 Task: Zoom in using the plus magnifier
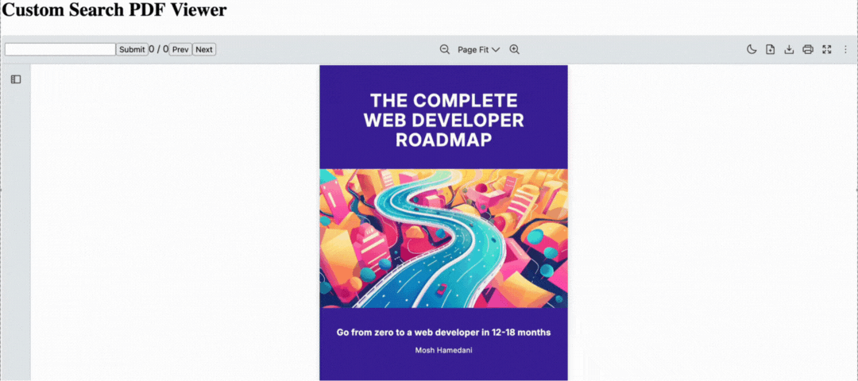(514, 49)
